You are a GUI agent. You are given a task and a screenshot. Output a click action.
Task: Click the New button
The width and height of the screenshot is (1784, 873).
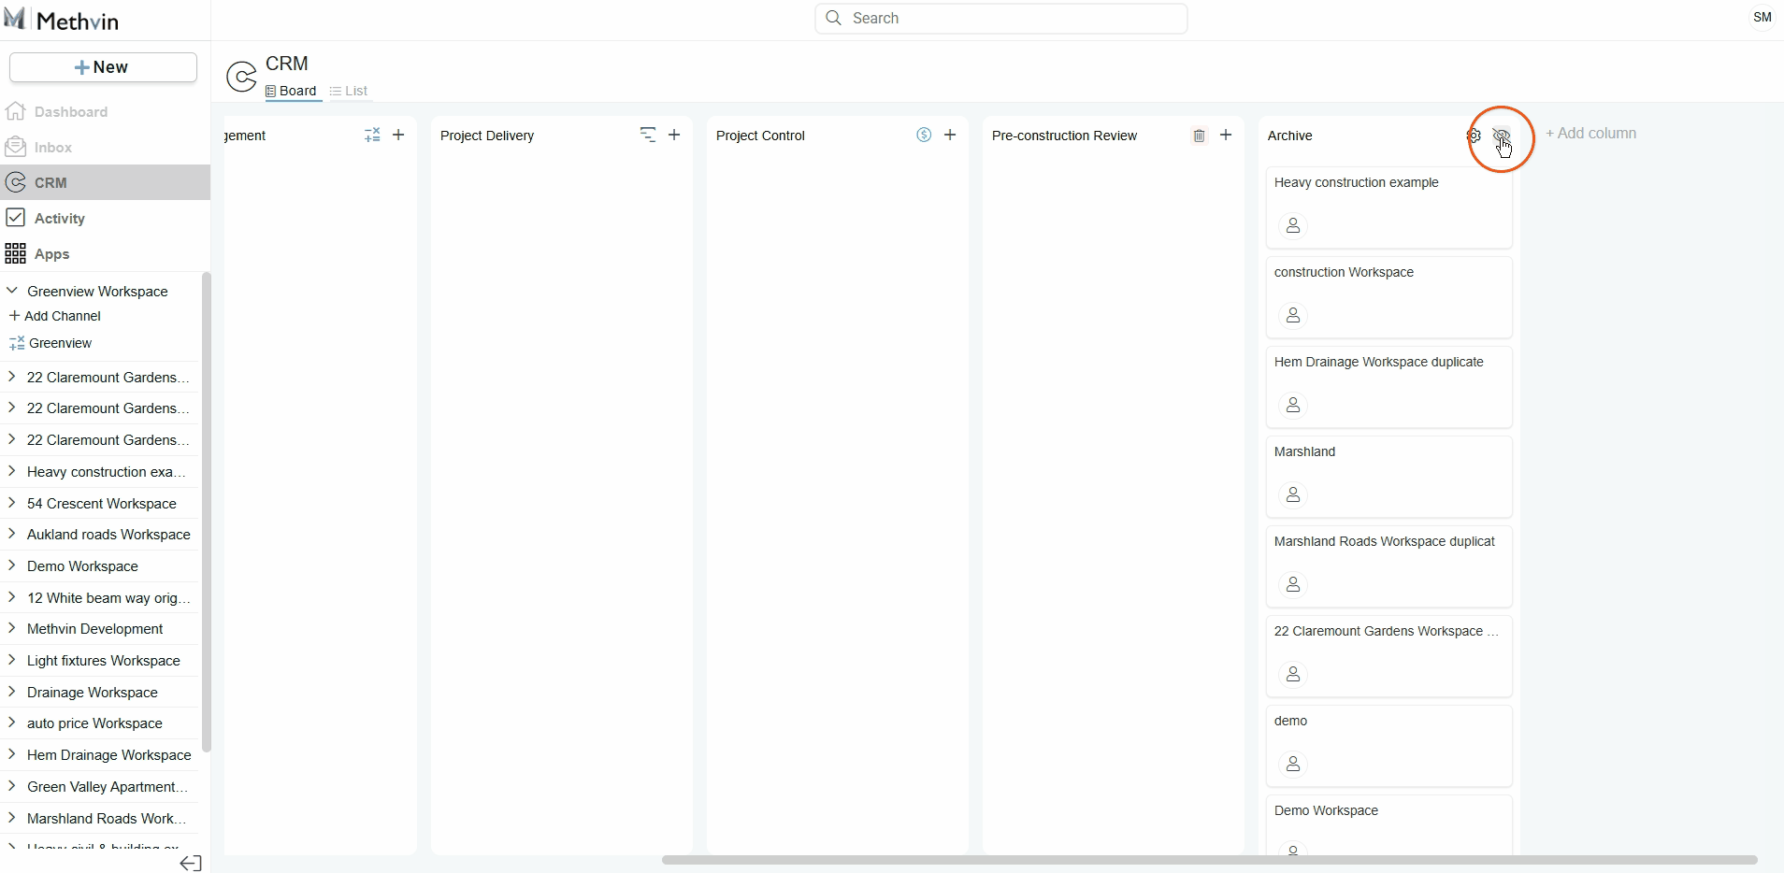click(103, 67)
